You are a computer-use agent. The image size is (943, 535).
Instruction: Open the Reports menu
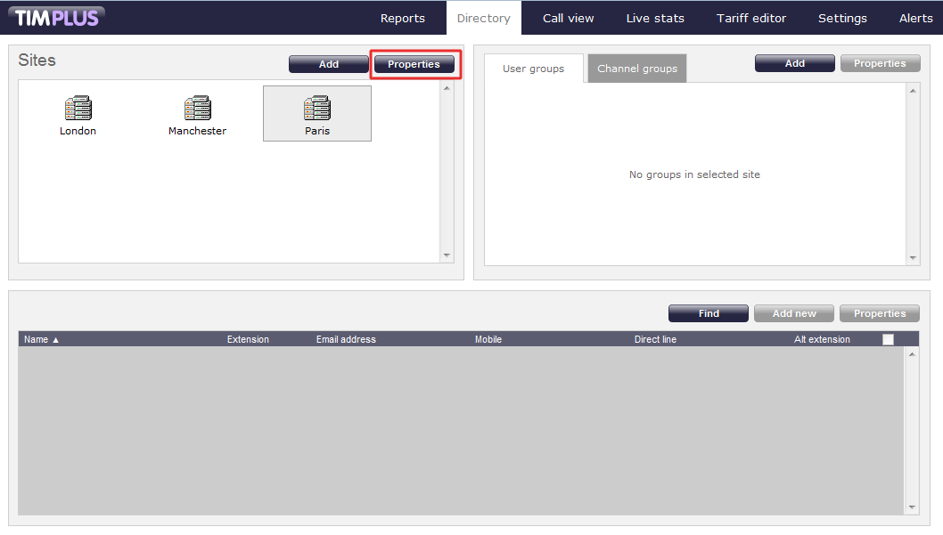(x=402, y=18)
